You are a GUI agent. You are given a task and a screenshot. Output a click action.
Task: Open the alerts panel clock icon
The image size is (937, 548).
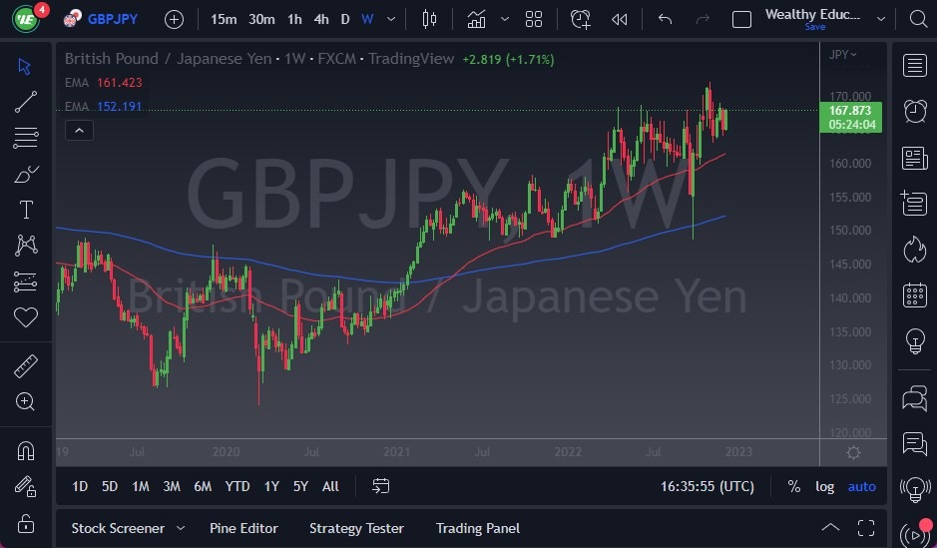tap(915, 111)
